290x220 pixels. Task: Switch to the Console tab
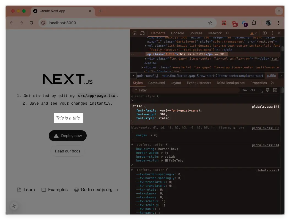pos(177,33)
